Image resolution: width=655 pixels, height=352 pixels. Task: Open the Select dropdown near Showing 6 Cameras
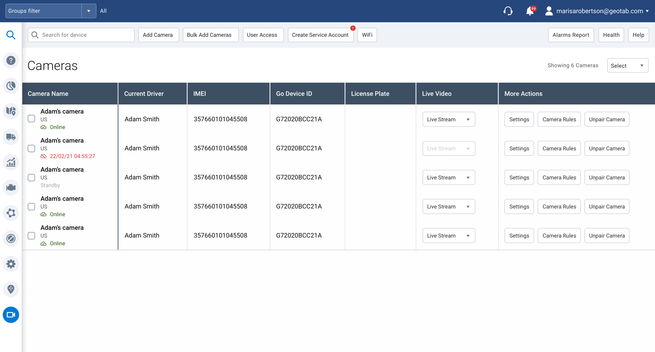click(627, 65)
